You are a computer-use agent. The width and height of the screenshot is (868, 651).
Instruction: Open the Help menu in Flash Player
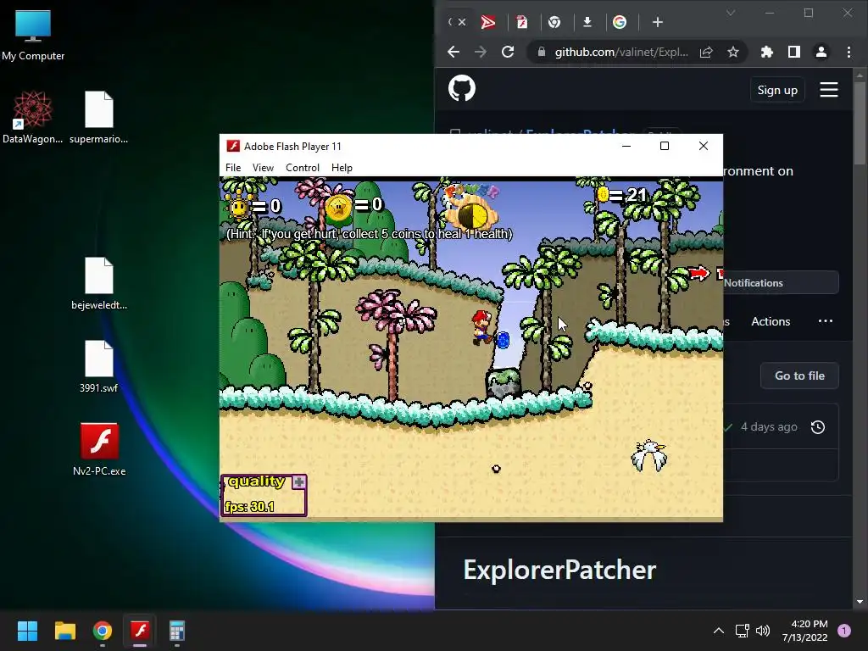click(x=342, y=168)
